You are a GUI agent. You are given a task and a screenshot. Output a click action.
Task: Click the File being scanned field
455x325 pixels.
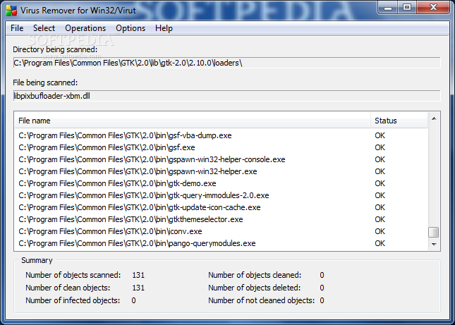[x=226, y=96]
